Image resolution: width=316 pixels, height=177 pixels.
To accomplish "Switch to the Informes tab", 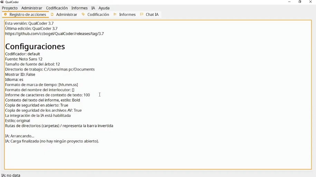I will pos(125,15).
